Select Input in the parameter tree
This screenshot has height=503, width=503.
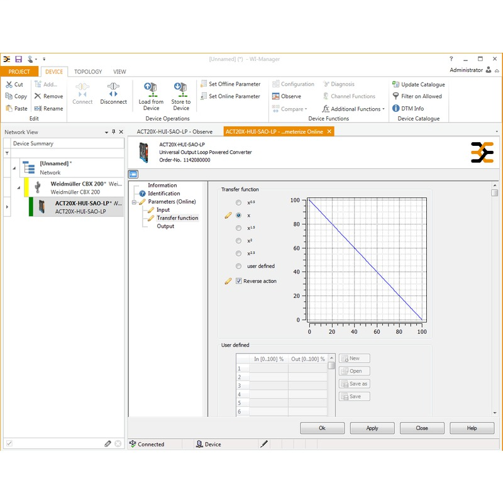tap(163, 210)
